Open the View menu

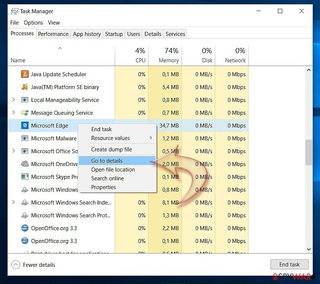coord(54,23)
